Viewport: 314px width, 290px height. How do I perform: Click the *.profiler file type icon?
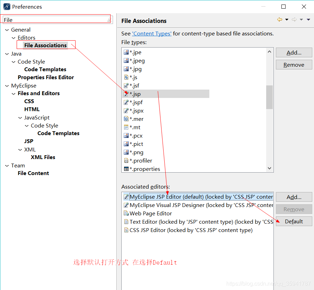[126, 160]
